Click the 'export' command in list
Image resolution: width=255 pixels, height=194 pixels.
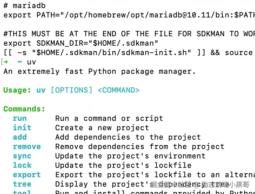(27, 175)
